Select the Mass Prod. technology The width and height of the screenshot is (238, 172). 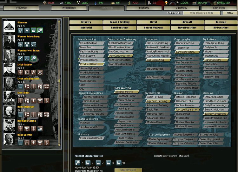point(91,47)
